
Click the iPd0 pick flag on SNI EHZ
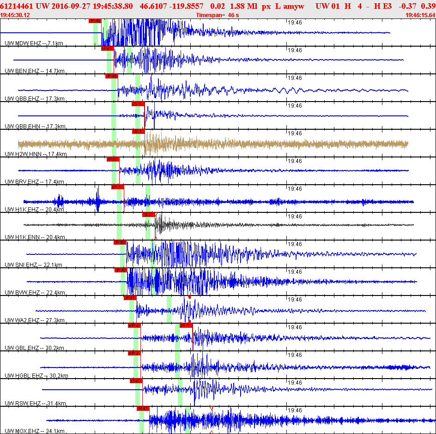pos(120,242)
